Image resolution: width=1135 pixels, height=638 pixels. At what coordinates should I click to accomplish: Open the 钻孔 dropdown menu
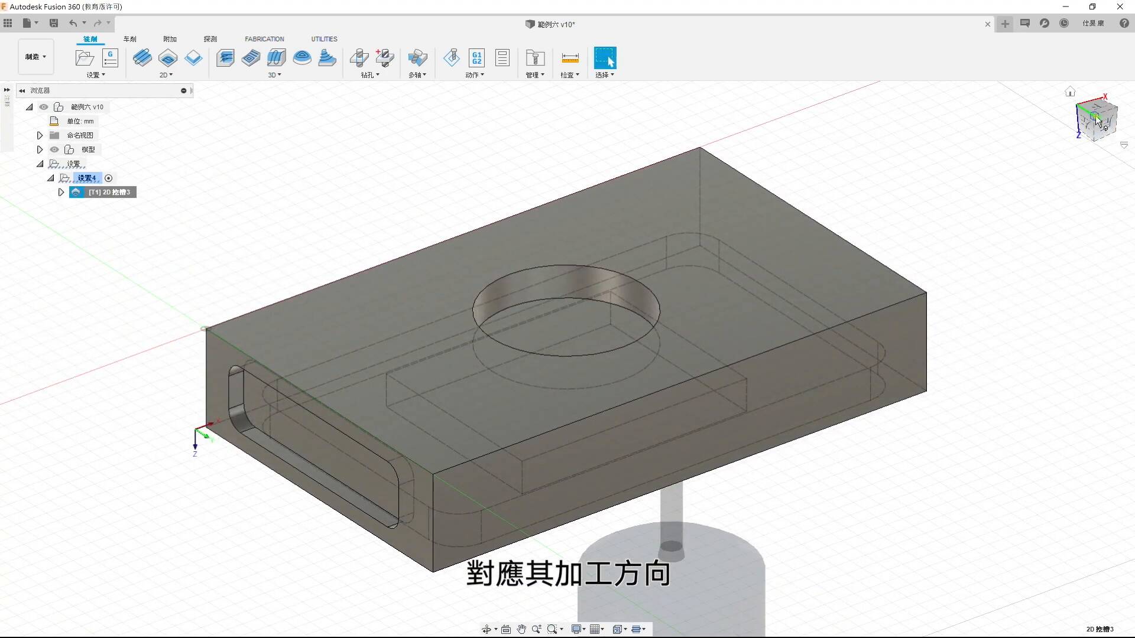tap(371, 75)
